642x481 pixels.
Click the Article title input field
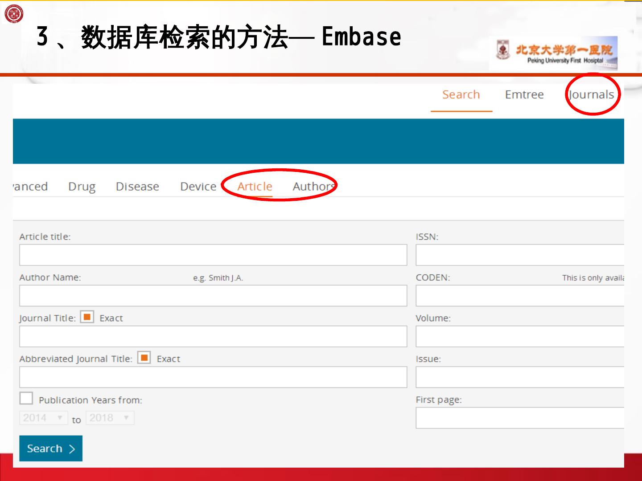pos(213,255)
